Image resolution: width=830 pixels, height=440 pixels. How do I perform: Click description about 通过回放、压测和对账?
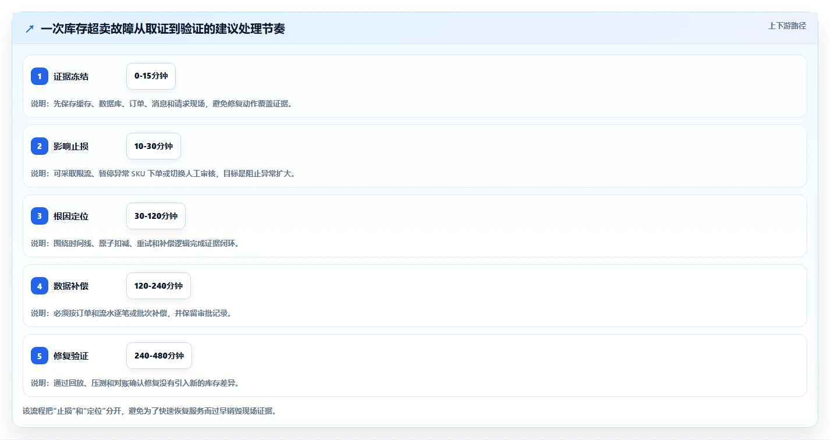tap(135, 383)
